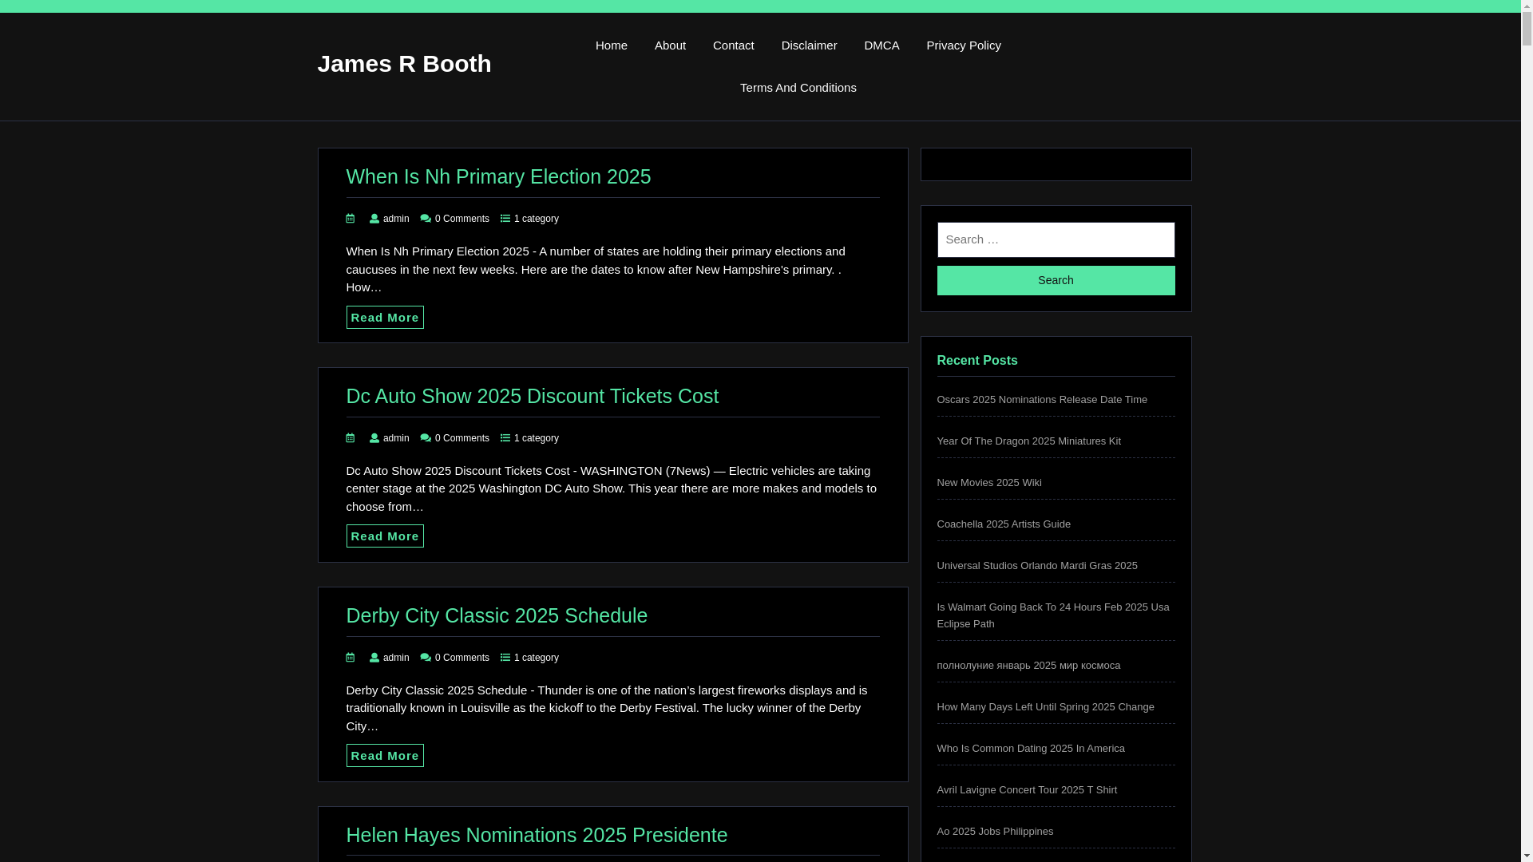Click author icon in When Is Nh Primary post

tap(374, 218)
